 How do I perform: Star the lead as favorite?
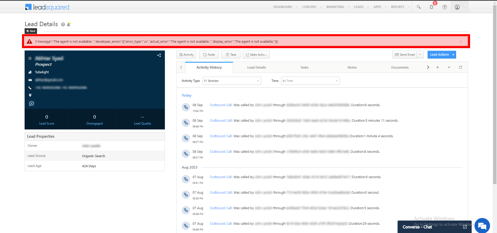(x=30, y=58)
